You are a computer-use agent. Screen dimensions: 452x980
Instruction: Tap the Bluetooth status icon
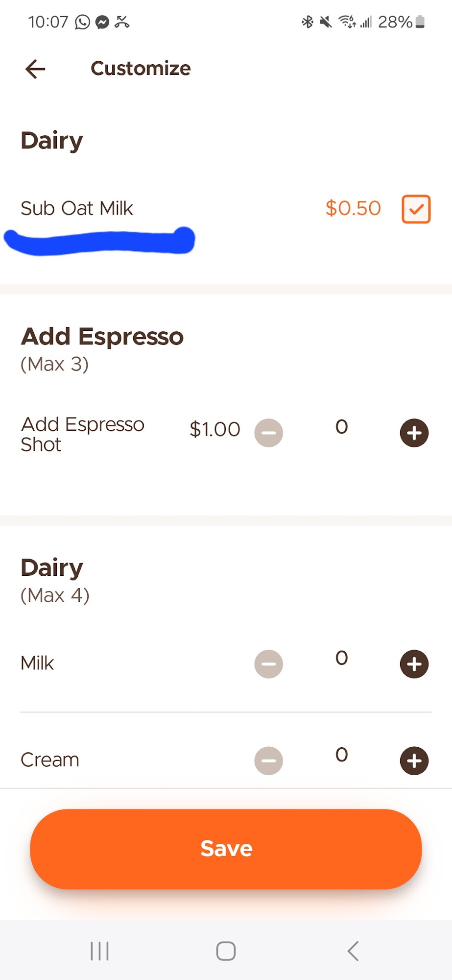[307, 22]
